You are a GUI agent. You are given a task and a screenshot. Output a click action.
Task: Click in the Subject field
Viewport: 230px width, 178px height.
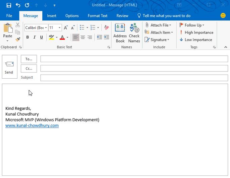click(134, 78)
